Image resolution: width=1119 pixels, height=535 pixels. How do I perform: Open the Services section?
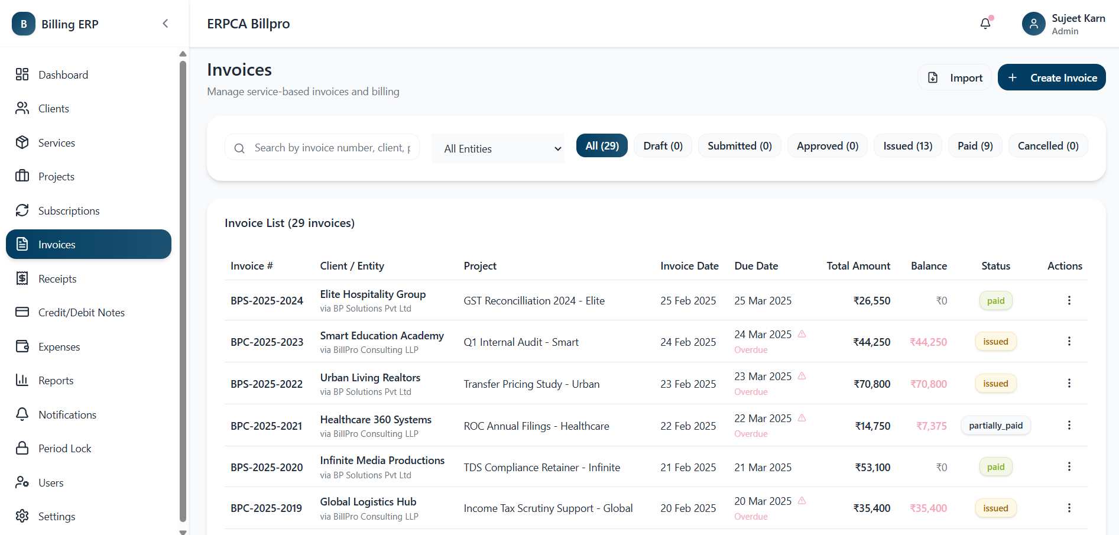tap(57, 142)
